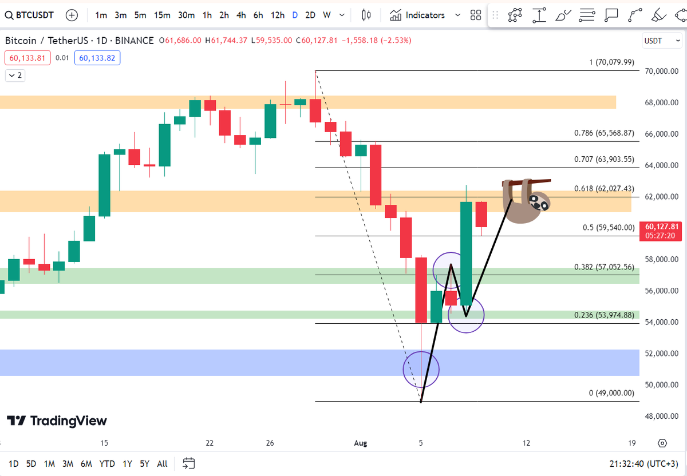Select the Path drawing tool

pos(515,15)
